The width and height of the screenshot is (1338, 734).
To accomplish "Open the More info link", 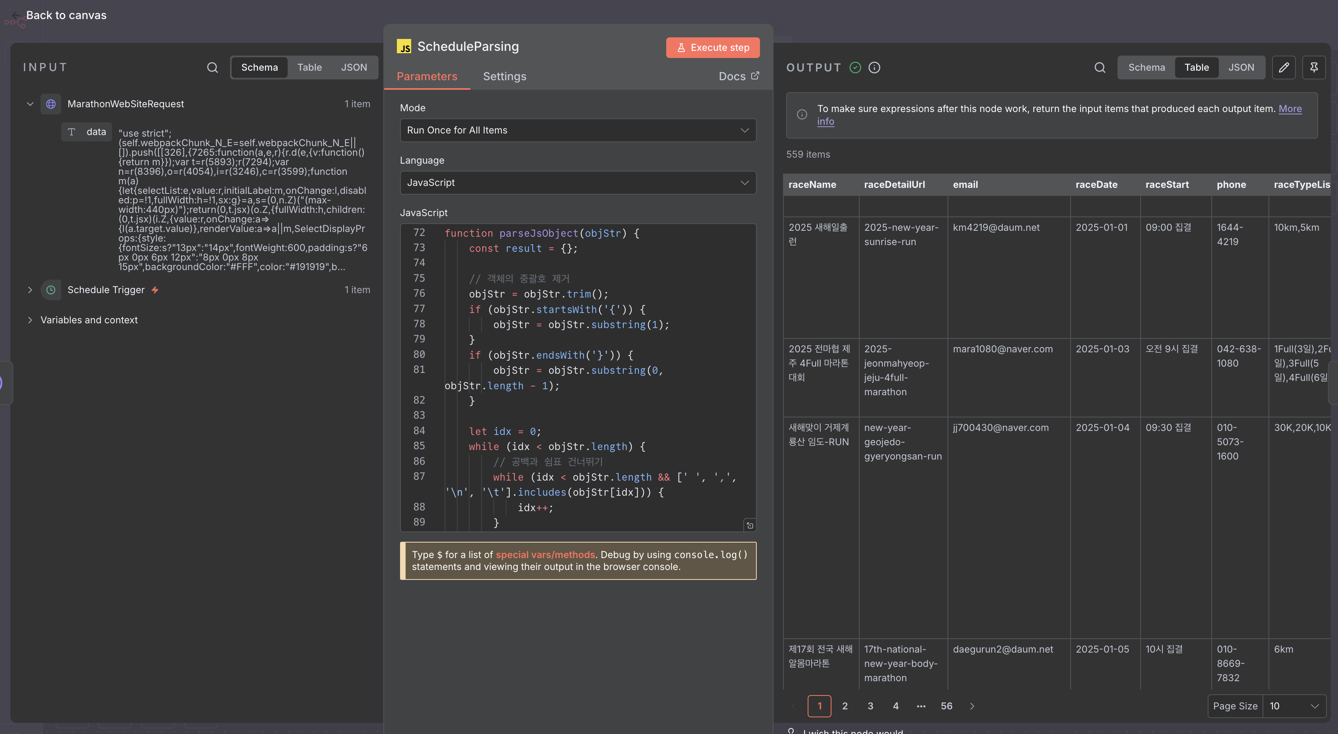I will point(1290,108).
